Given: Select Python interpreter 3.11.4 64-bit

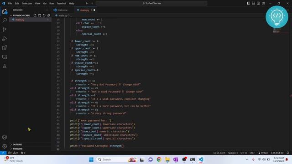Looking at the screenshot, I should click(277, 153).
